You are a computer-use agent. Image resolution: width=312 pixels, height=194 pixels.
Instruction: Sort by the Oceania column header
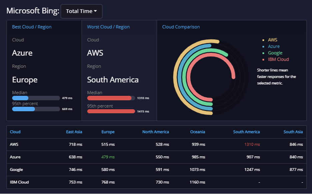[197, 132]
